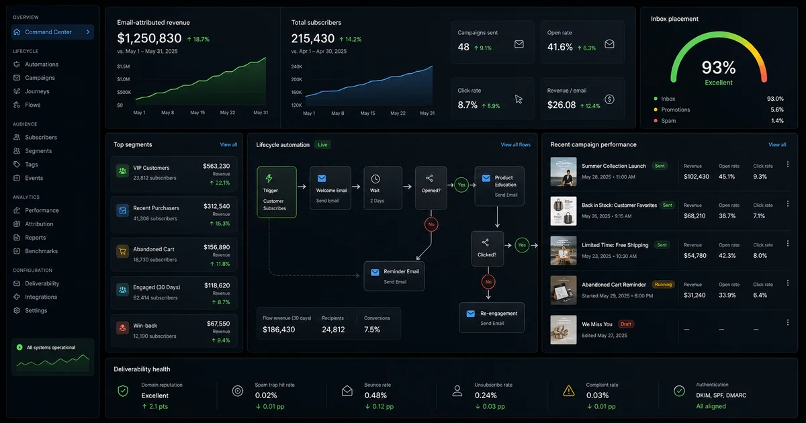The height and width of the screenshot is (423, 806).
Task: Select Flows in the sidebar
Action: [x=32, y=105]
